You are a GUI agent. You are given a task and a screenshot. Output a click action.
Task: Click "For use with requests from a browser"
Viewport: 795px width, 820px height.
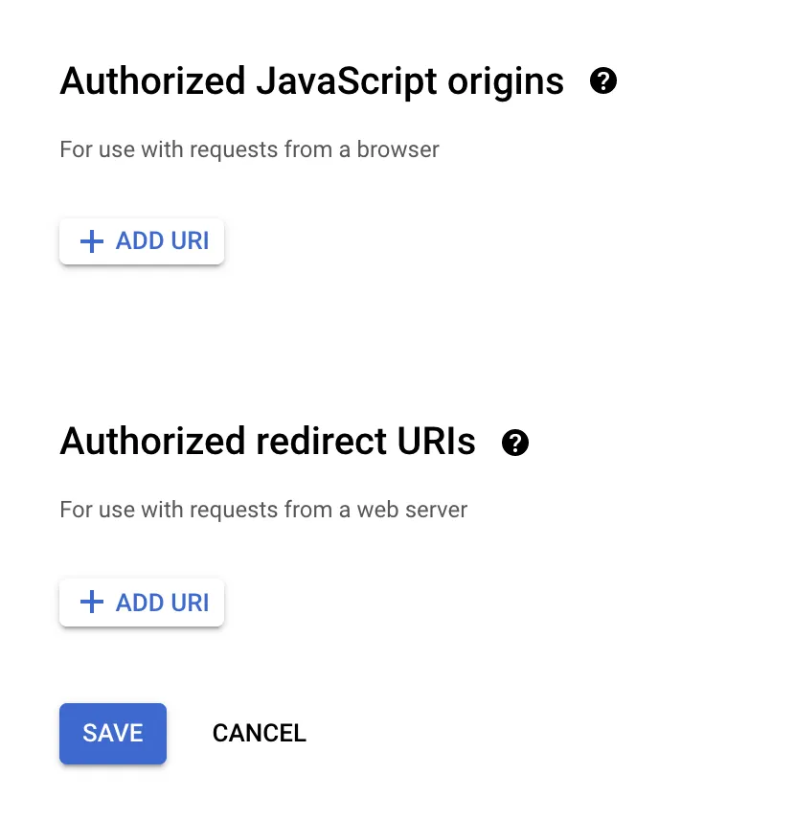249,149
